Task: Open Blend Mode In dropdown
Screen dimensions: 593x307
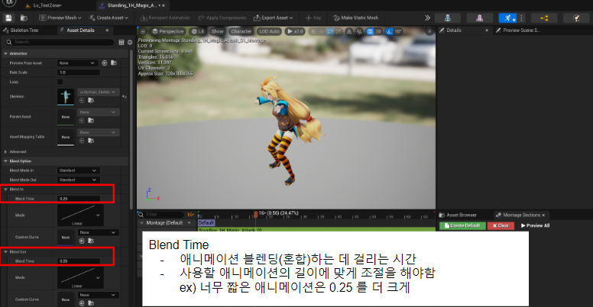Action: point(79,171)
